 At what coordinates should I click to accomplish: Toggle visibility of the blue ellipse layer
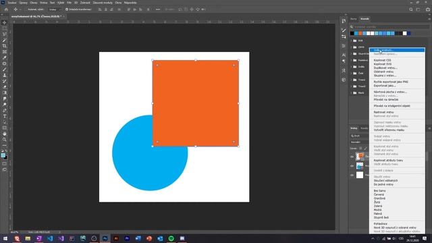tap(352, 166)
